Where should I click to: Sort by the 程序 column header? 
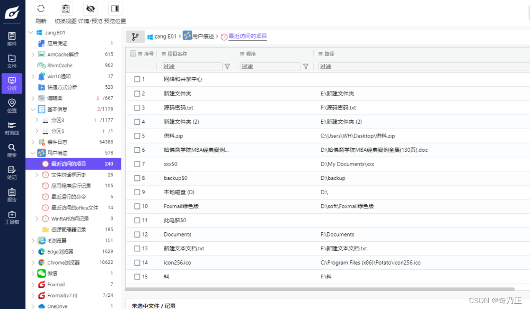251,53
